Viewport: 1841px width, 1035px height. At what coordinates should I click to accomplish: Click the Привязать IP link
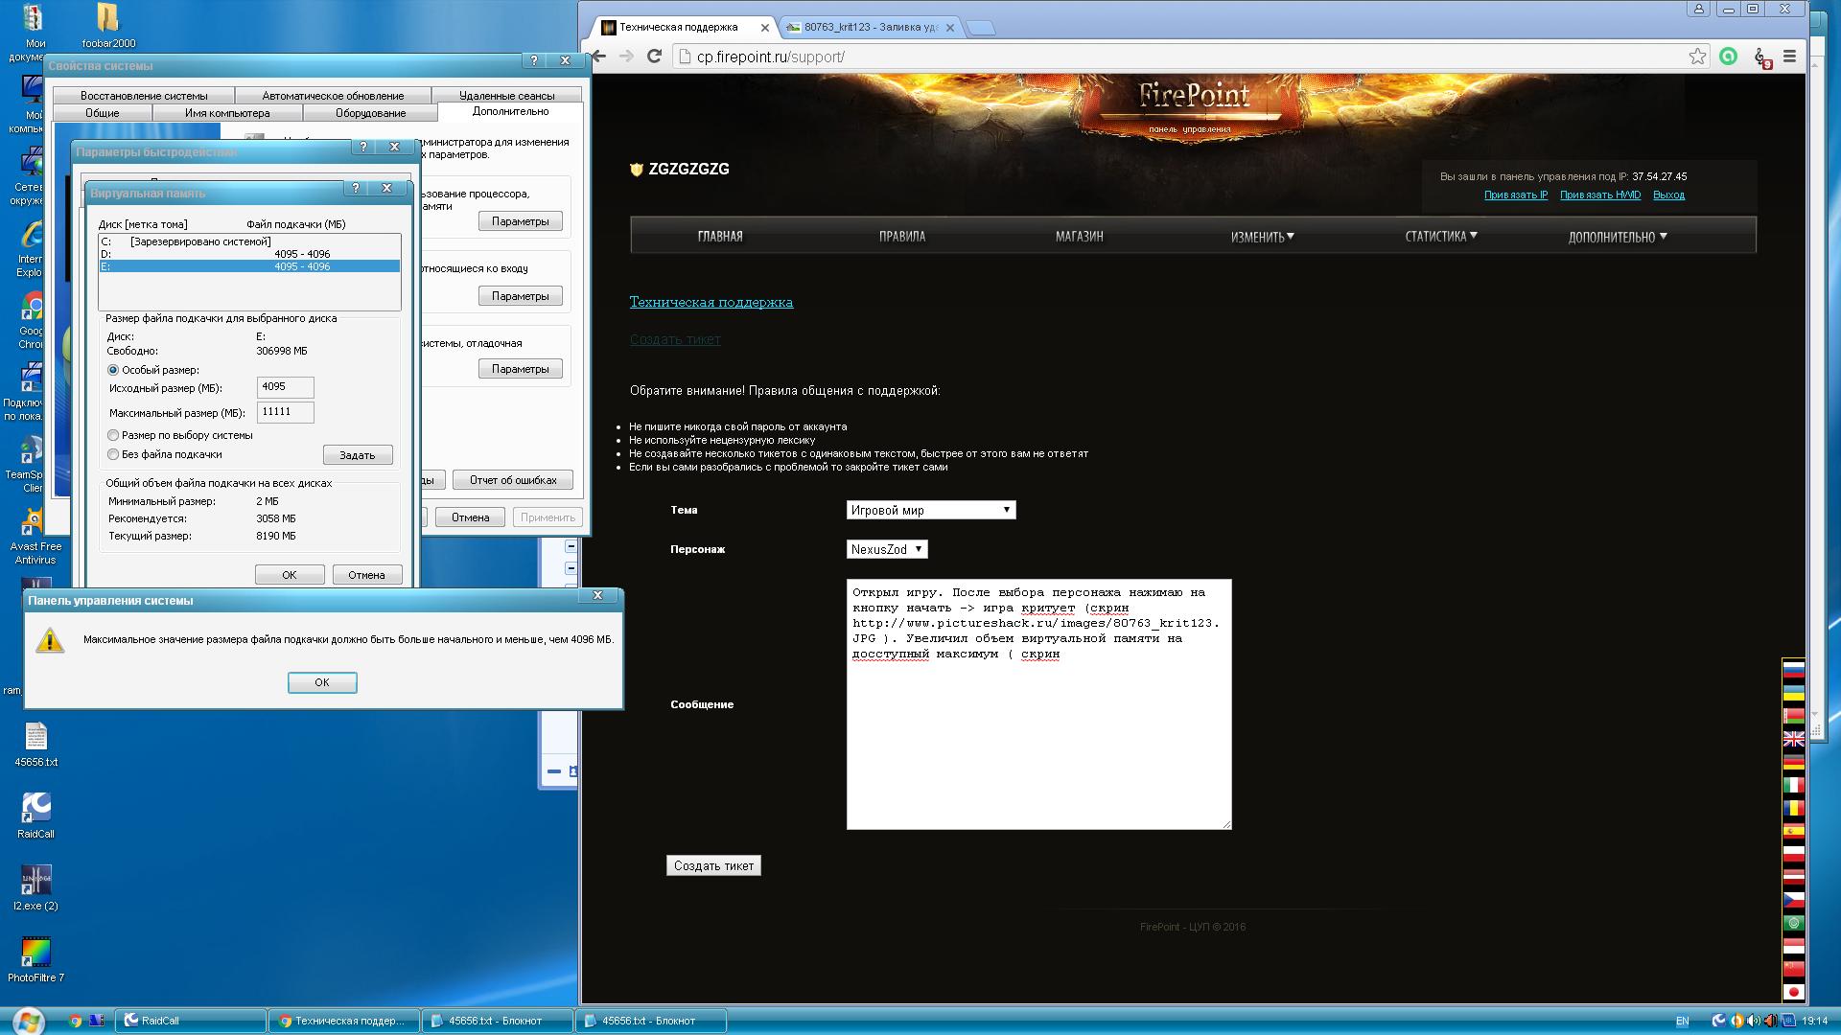click(x=1515, y=195)
